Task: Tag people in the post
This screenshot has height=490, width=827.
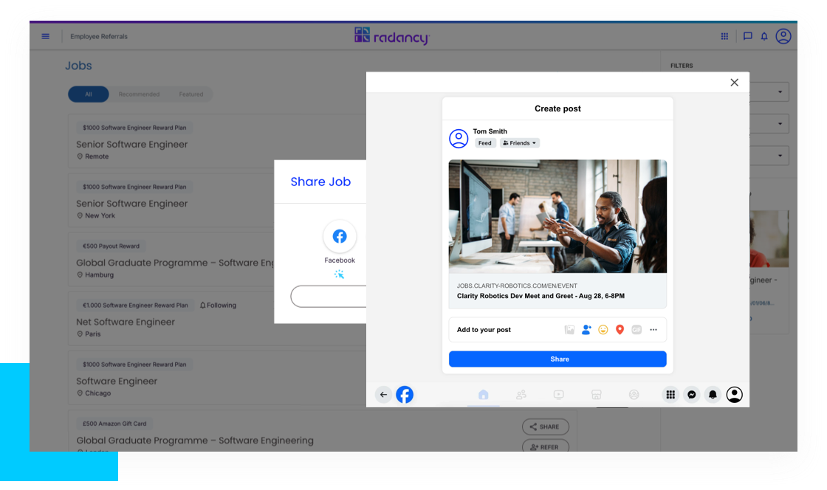Action: click(x=586, y=330)
